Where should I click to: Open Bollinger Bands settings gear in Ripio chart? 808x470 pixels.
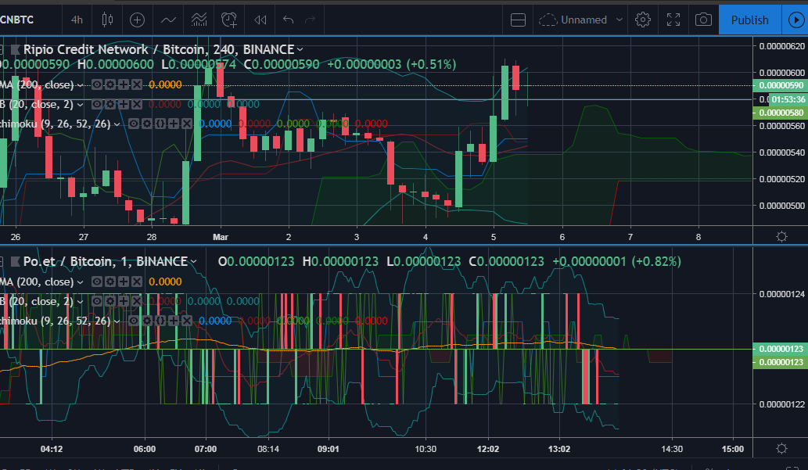click(x=110, y=104)
